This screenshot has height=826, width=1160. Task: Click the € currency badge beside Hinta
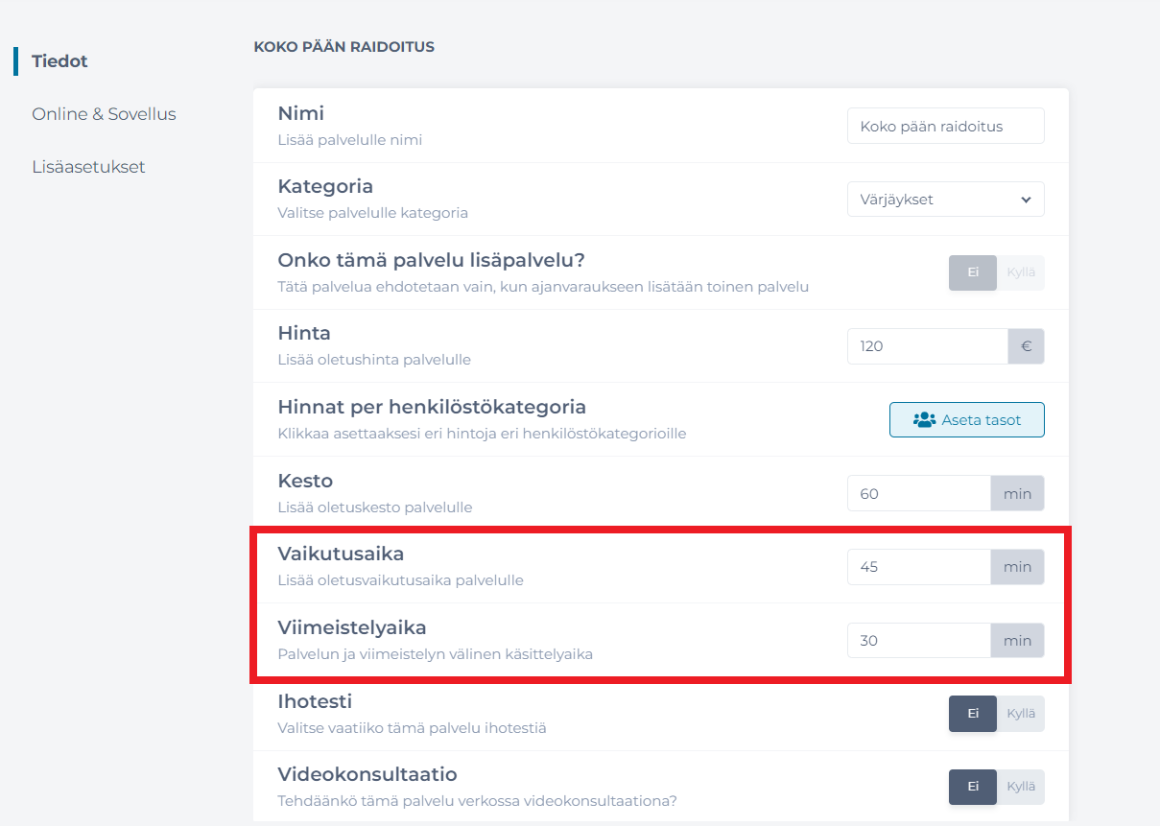pyautogui.click(x=1026, y=345)
